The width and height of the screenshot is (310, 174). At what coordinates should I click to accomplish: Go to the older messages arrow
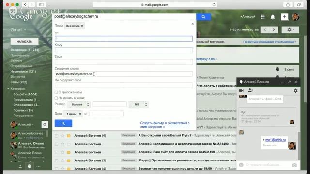click(273, 30)
